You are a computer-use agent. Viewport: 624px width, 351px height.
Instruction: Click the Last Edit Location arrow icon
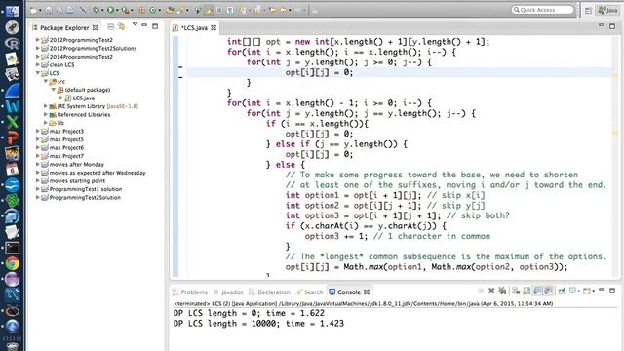[273, 10]
